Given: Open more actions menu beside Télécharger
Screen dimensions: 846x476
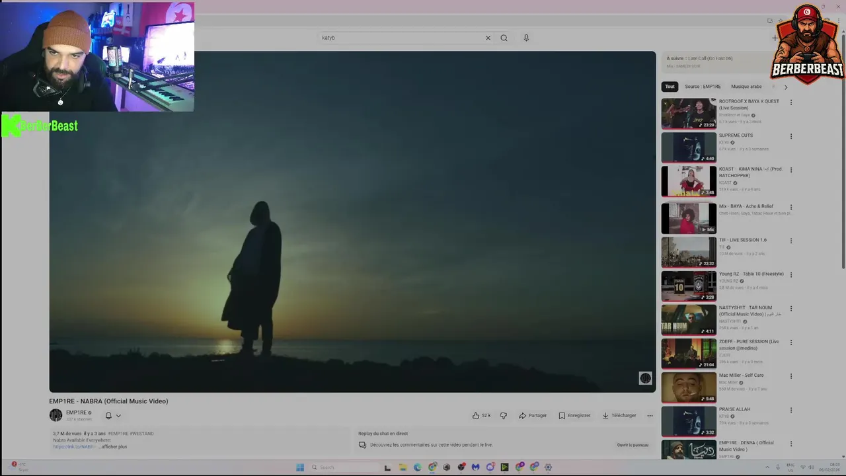Looking at the screenshot, I should pos(650,416).
